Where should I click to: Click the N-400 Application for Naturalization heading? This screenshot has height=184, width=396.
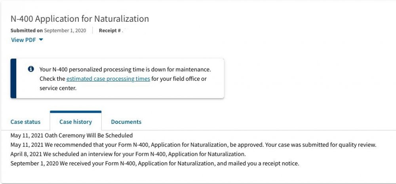80,19
